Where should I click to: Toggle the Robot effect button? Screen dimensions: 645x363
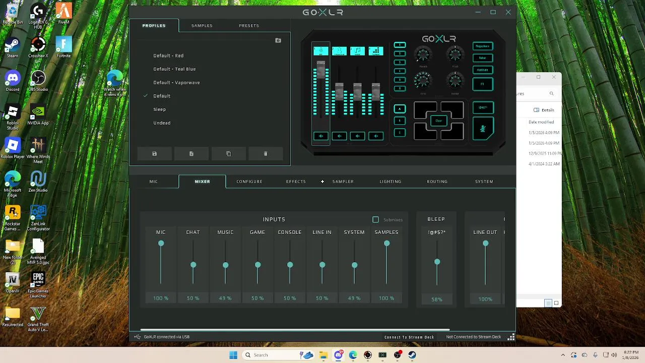483,58
